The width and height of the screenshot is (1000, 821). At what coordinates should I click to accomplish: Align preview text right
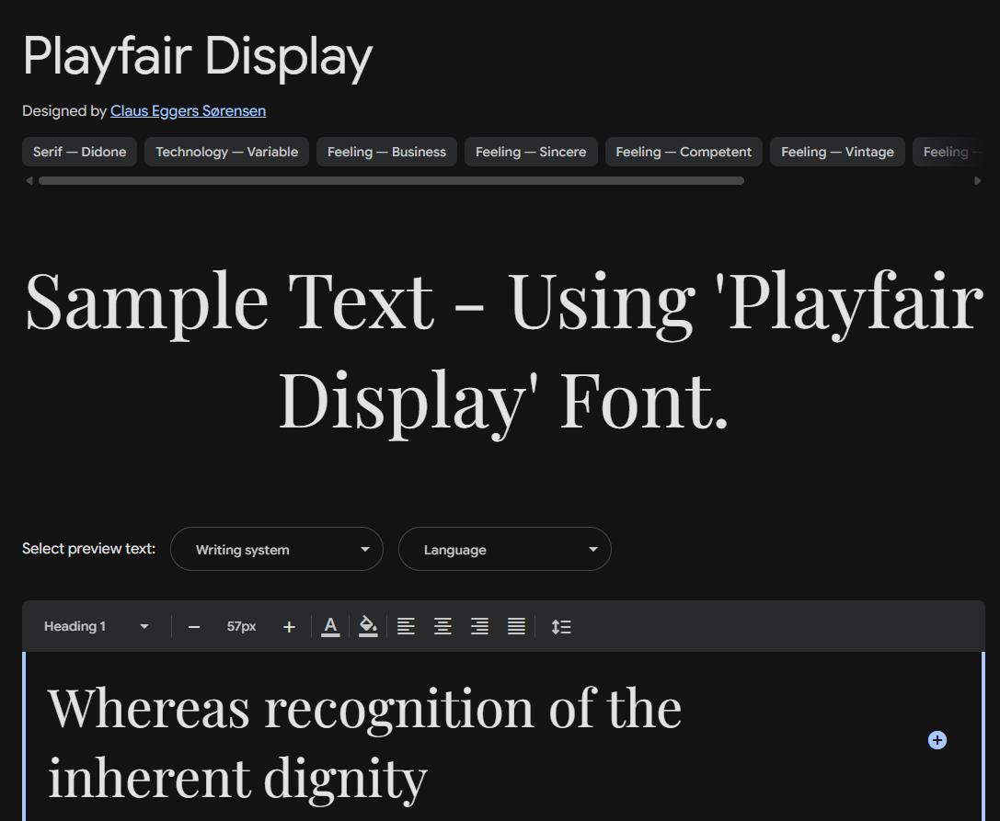click(x=479, y=627)
